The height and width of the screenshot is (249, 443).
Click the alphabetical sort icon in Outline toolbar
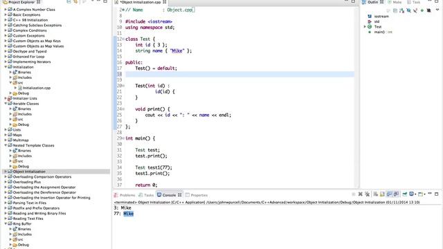pos(401,11)
